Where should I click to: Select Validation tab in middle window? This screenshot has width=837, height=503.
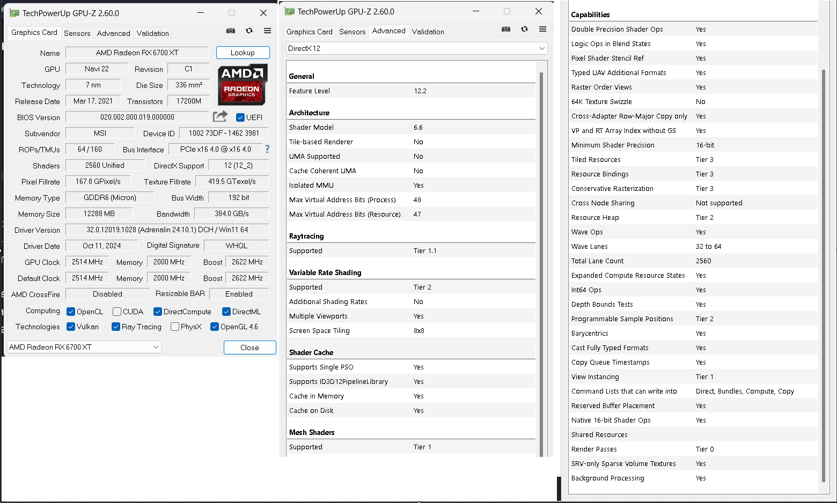point(428,32)
